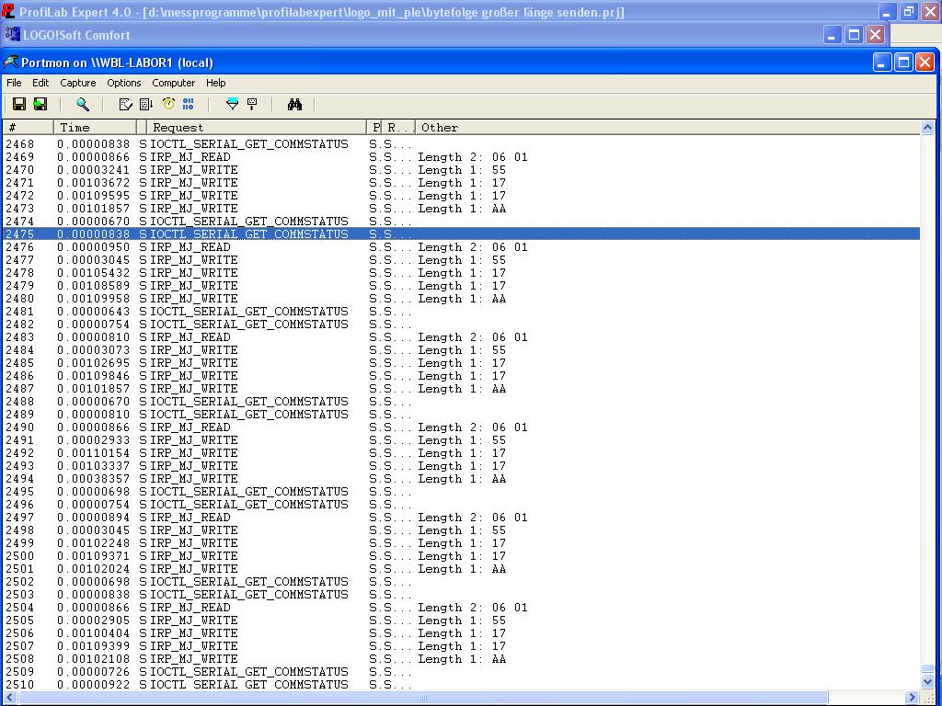Click the vertical scrollbar up arrow
This screenshot has height=706, width=942.
927,127
